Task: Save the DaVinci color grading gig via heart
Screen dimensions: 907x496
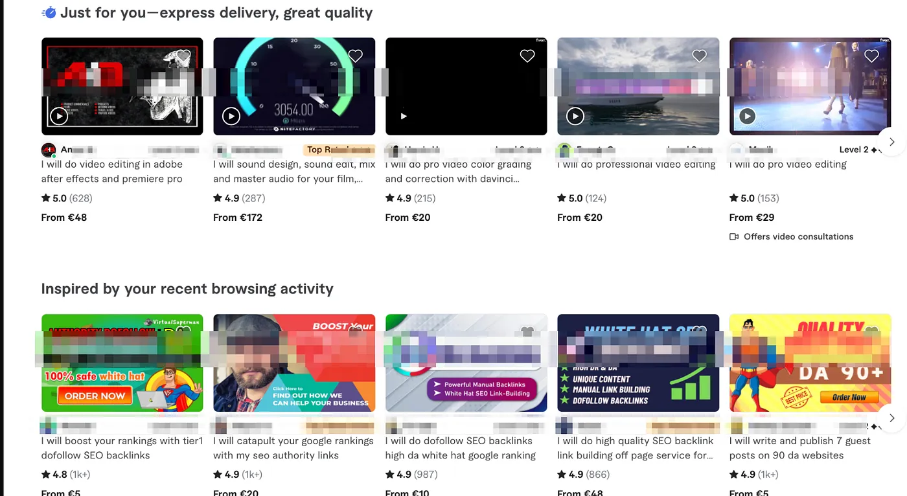Action: click(x=527, y=56)
